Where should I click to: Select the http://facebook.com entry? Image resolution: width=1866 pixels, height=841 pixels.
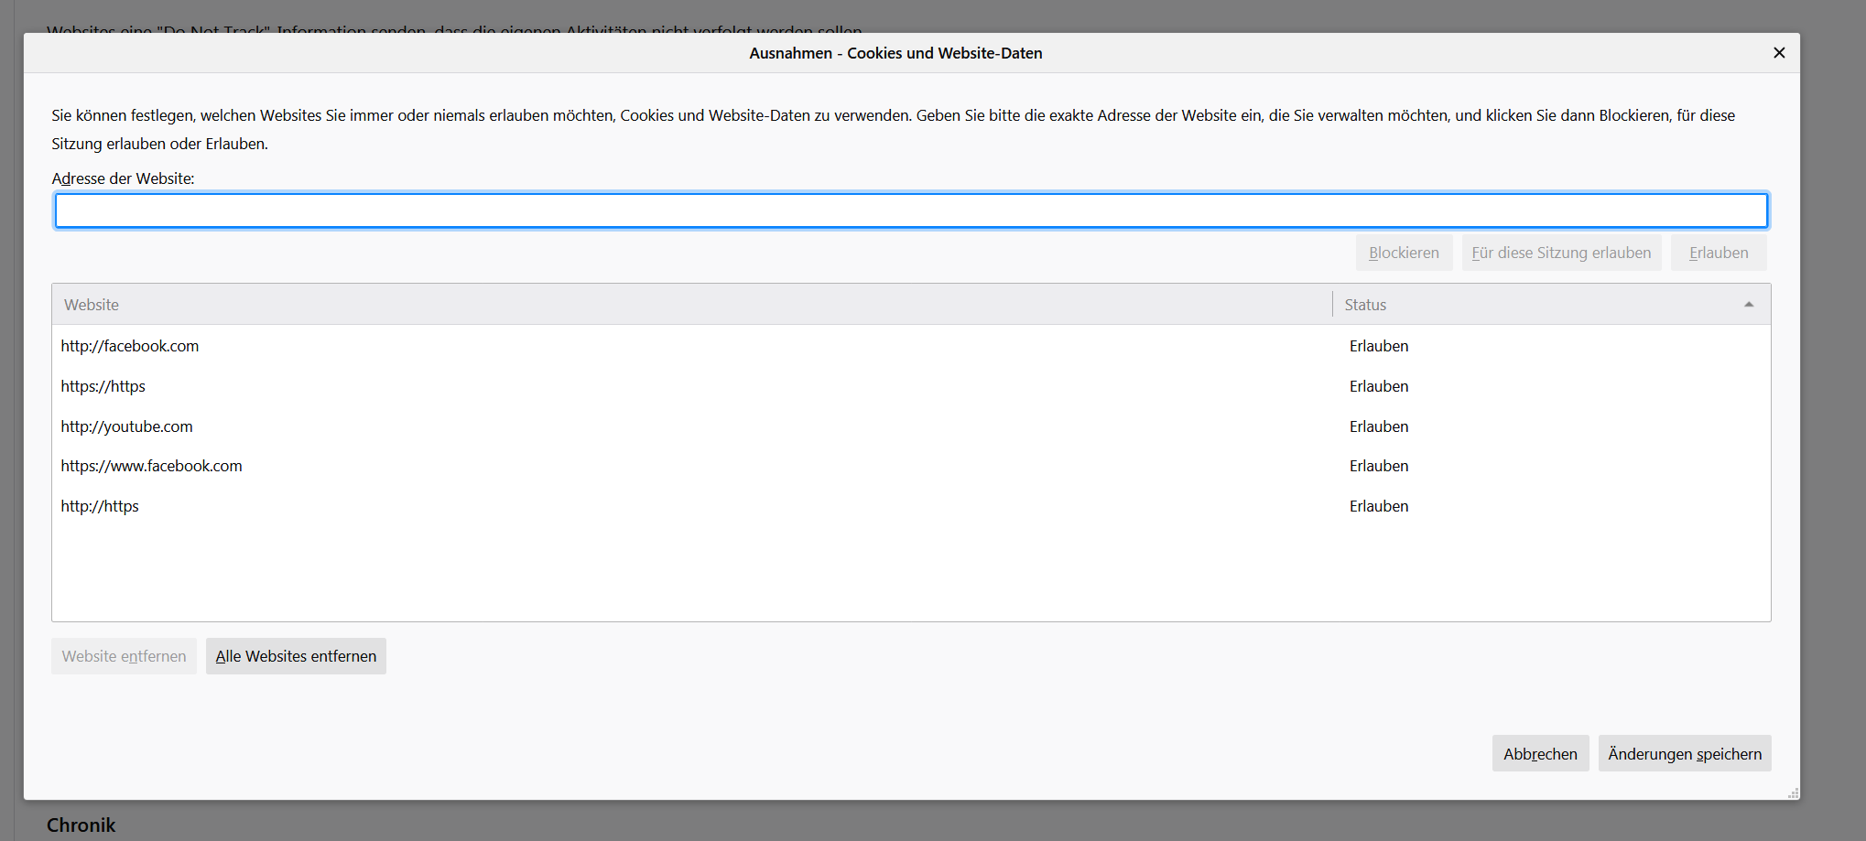click(x=130, y=346)
